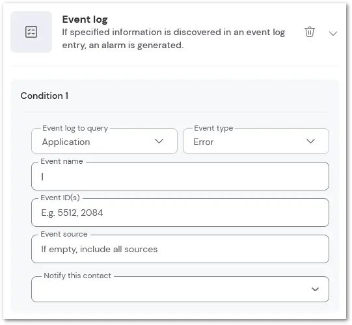352x325 pixels.
Task: Click the chevron beside Error
Action: 311,141
